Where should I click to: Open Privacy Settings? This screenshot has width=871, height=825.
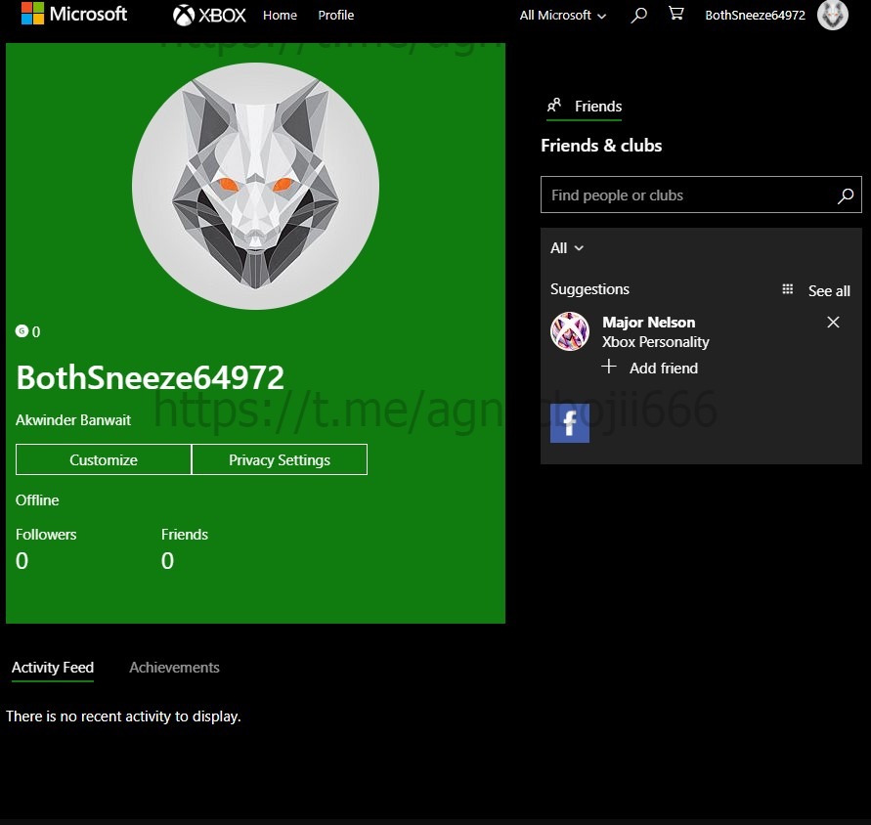pyautogui.click(x=280, y=459)
